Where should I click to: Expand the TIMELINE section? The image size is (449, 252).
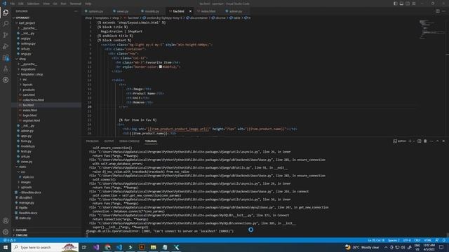coord(22,235)
